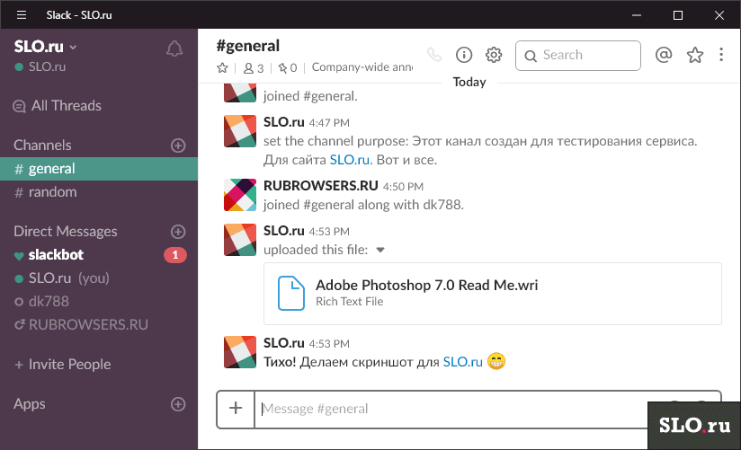This screenshot has height=450, width=741.
Task: Show channel details info icon
Action: tap(464, 55)
